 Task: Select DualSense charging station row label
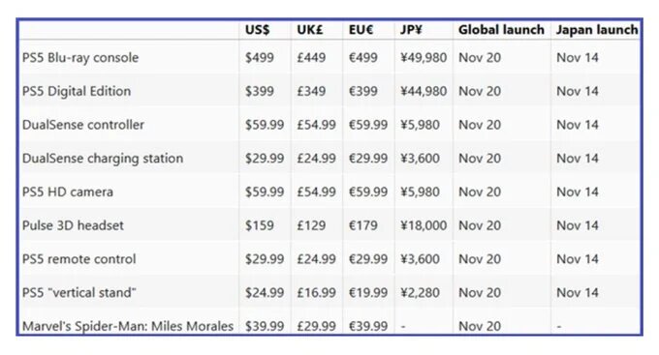click(x=103, y=159)
